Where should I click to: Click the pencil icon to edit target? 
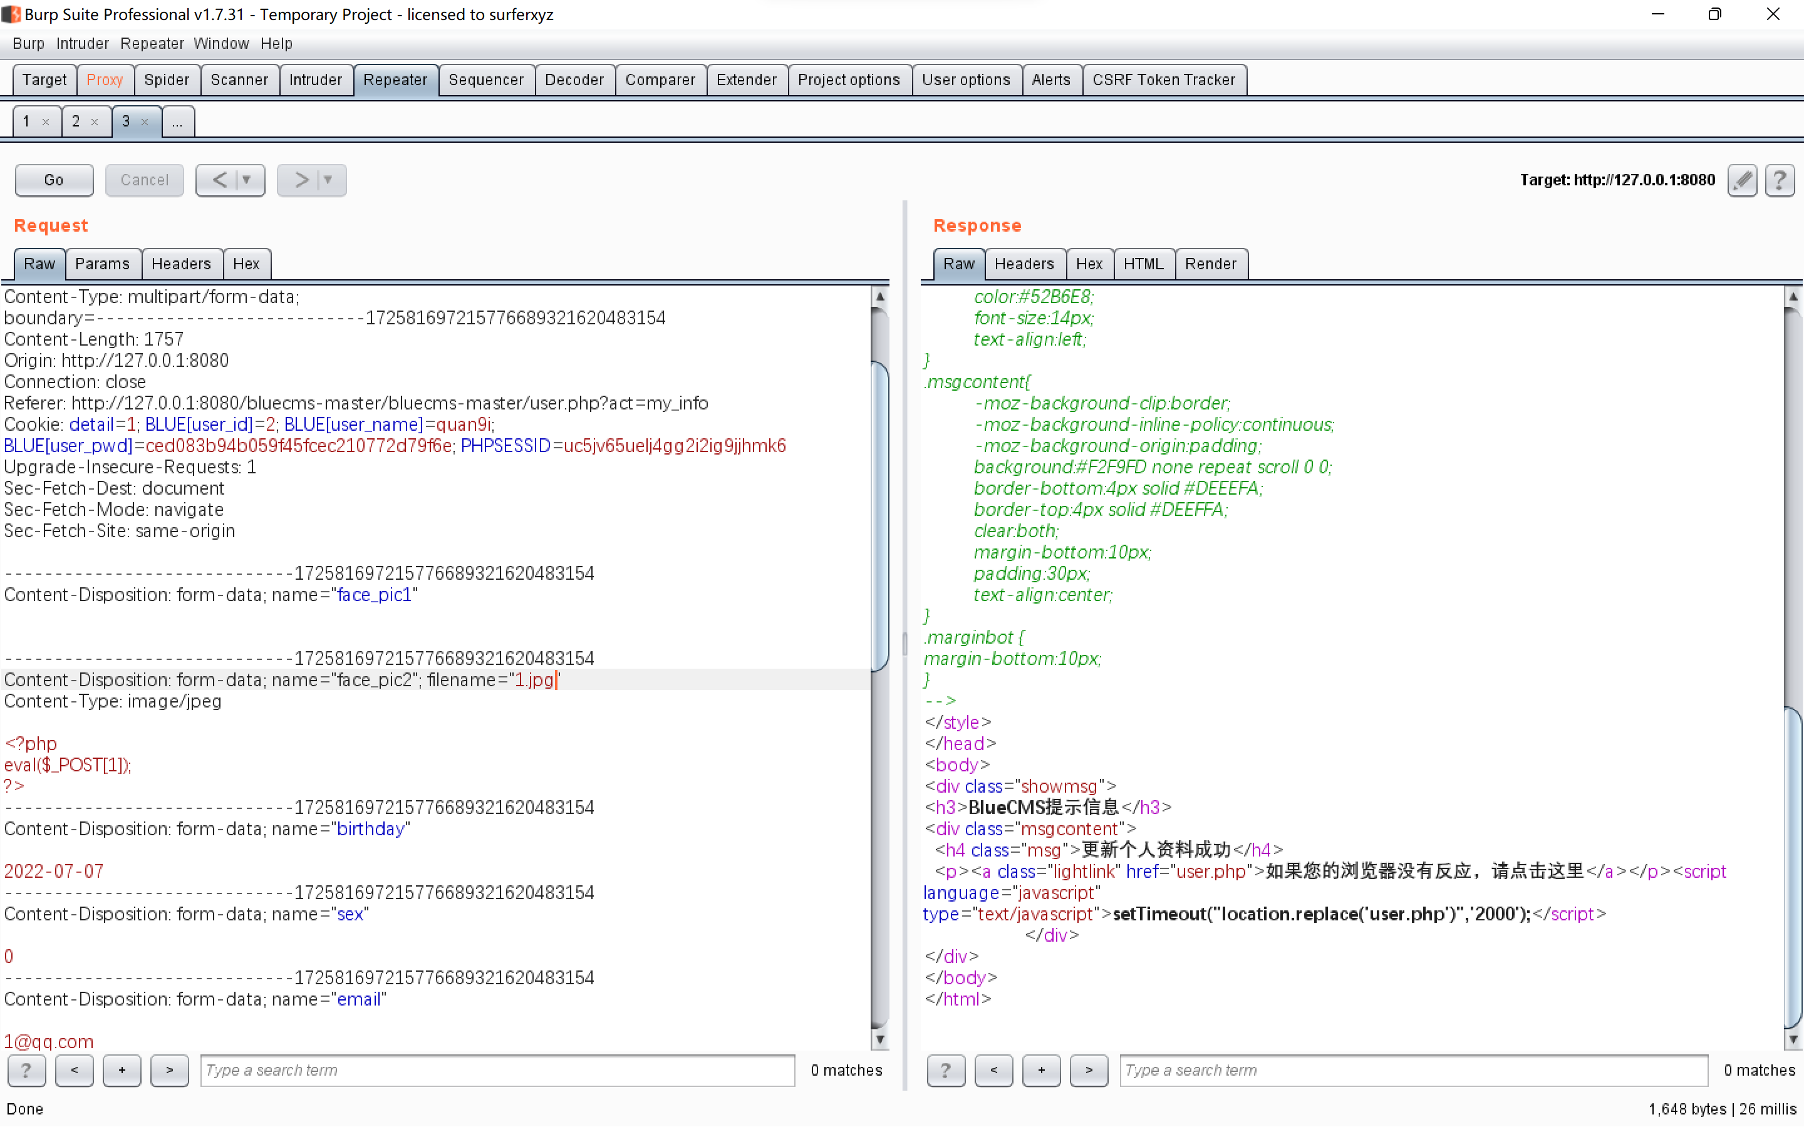click(x=1742, y=180)
